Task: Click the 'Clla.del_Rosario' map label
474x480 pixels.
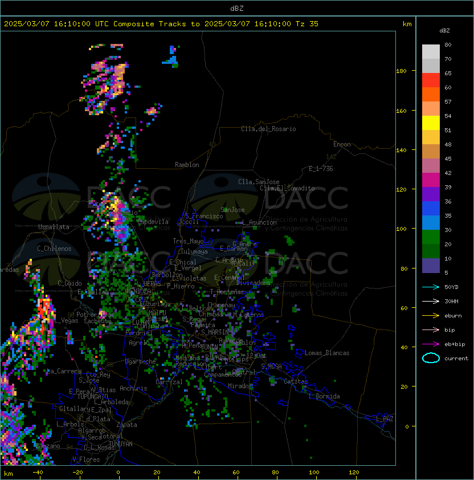Action: coord(268,129)
